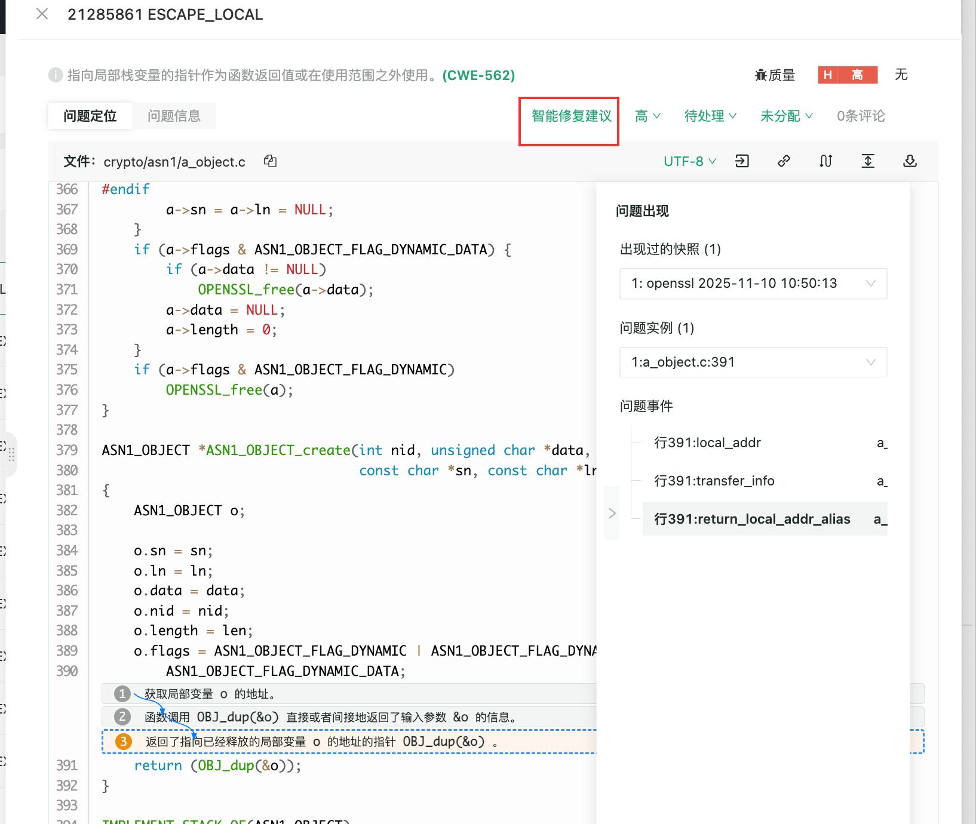Screen dimensions: 976x824
Task: Click the compare/diff icon in file toolbar
Action: point(825,161)
